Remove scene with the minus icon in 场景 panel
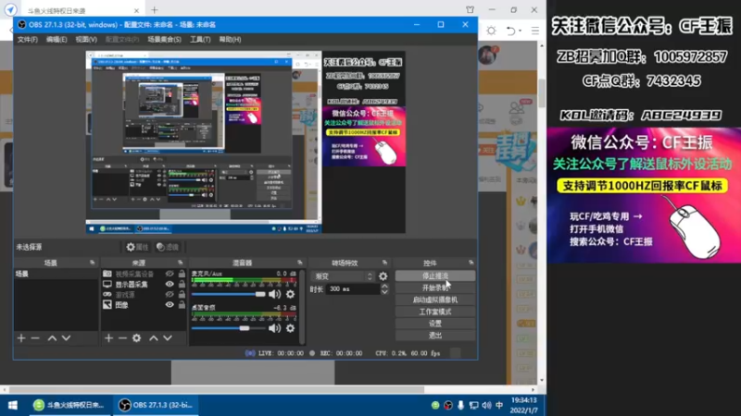 (x=35, y=338)
